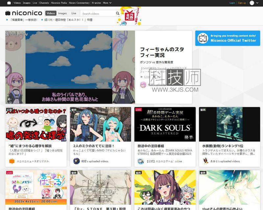This screenshot has height=210, width=263.
Task: Open Channels in the top navigation bar
Action: [x=44, y=3]
